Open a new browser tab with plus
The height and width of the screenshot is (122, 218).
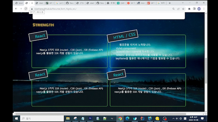(x=170, y=3)
